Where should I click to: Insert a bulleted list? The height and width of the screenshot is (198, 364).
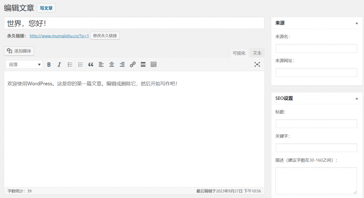pyautogui.click(x=70, y=64)
